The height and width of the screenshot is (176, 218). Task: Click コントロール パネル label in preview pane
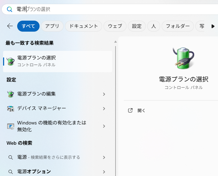coord(184,87)
